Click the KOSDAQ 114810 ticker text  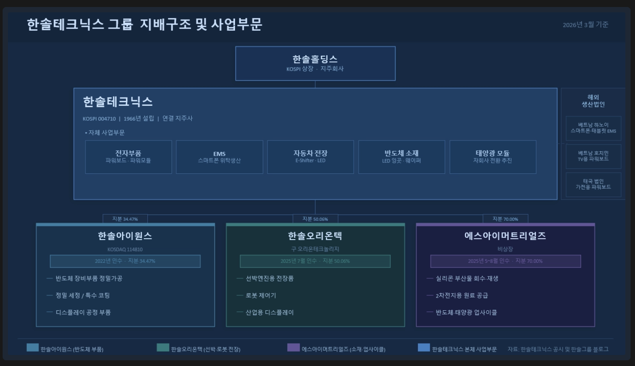pyautogui.click(x=125, y=249)
